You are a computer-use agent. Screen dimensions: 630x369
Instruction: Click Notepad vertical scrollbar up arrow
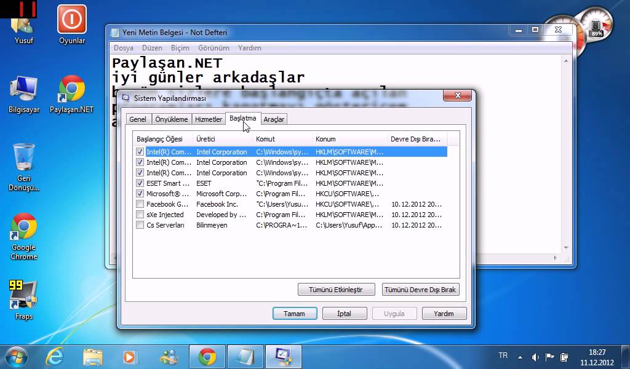click(566, 61)
